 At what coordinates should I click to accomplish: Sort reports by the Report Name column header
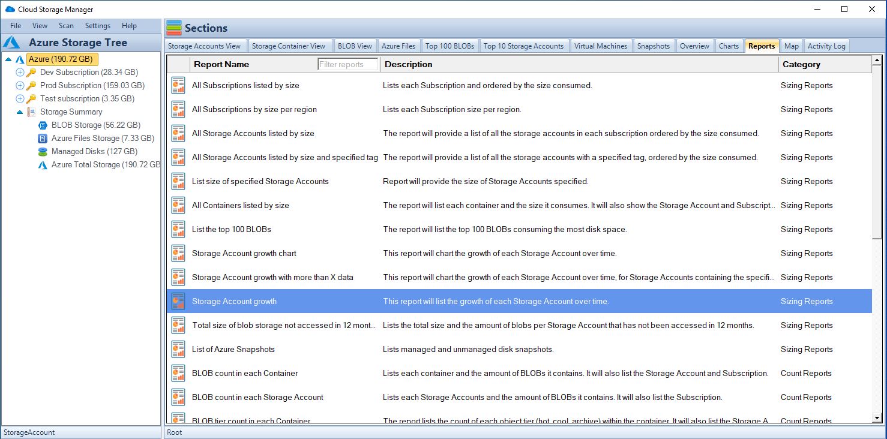(220, 64)
